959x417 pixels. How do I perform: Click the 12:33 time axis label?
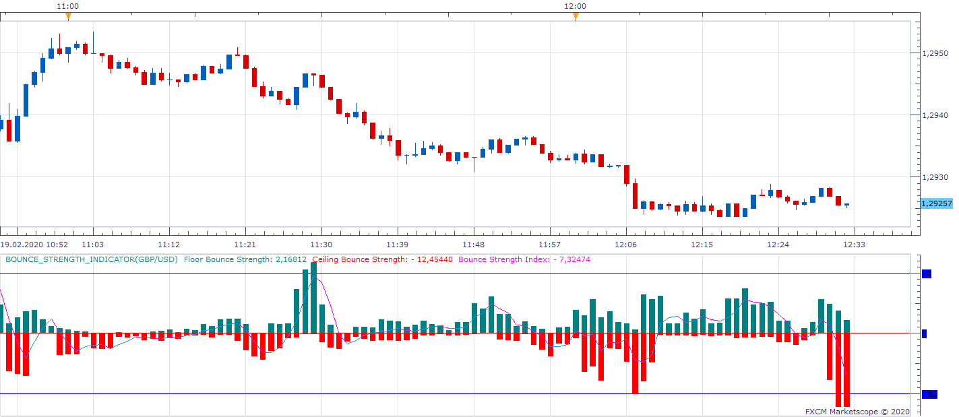click(855, 245)
